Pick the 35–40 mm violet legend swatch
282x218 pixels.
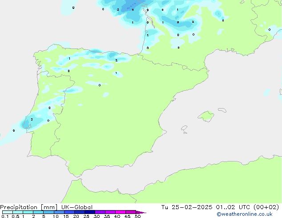(x=110, y=212)
